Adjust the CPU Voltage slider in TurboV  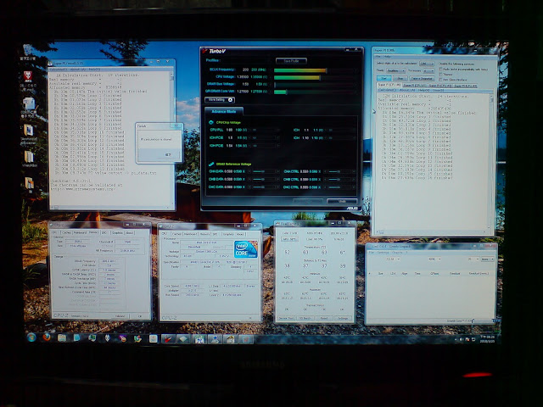(x=316, y=77)
